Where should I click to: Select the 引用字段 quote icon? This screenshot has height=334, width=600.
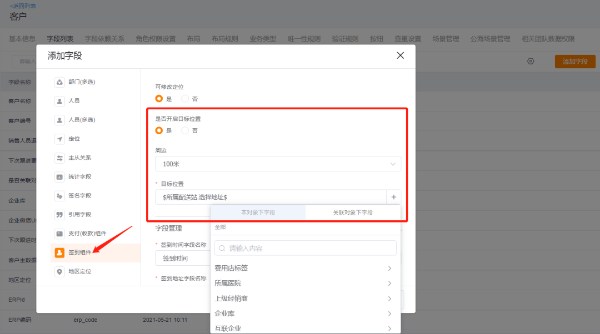click(59, 215)
